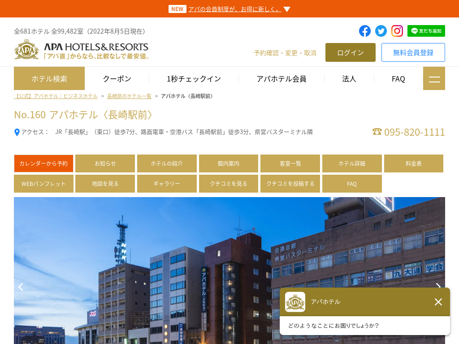Select the ホテル検索 menu item
Screen dimensions: 459x344
pos(49,78)
